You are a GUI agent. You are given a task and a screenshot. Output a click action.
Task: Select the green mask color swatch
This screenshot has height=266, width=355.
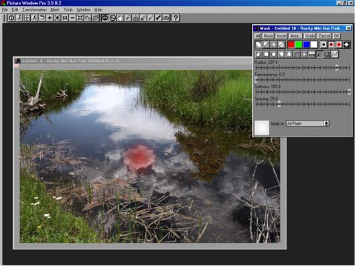click(299, 45)
